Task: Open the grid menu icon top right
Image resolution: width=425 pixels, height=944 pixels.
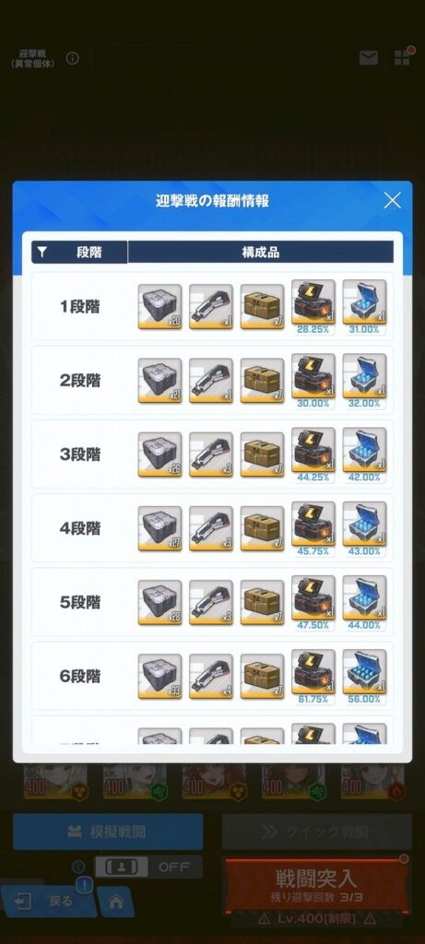Action: click(402, 58)
